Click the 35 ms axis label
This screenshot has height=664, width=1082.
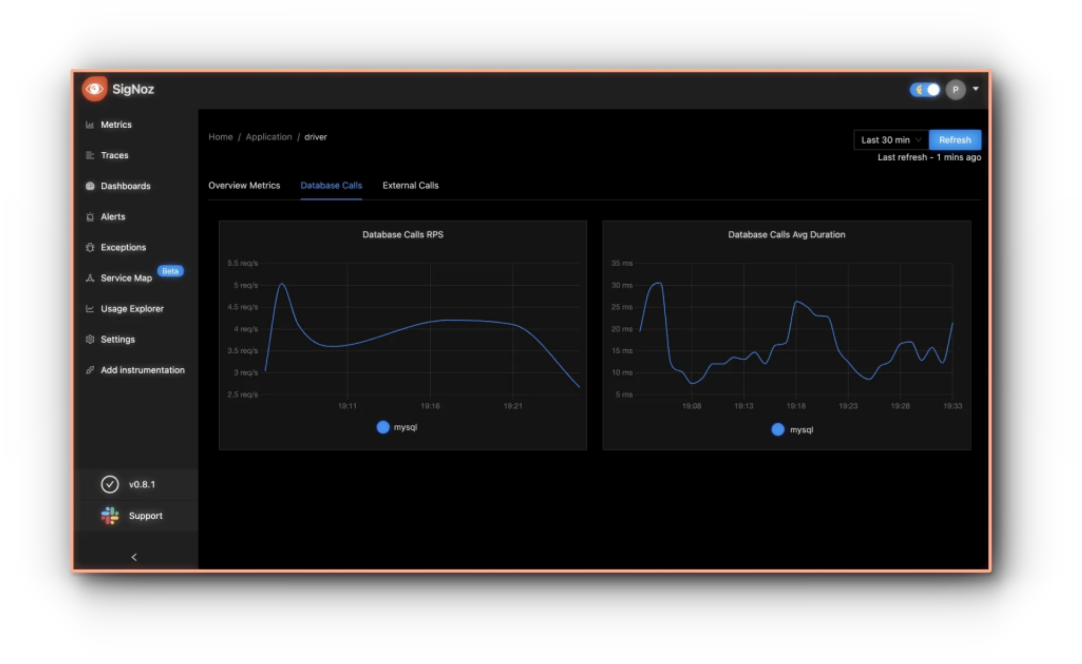(x=622, y=263)
